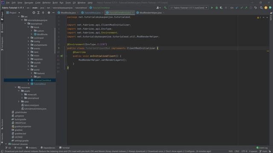Collapse the world folder
273x153 pixels.
[x=29, y=70]
